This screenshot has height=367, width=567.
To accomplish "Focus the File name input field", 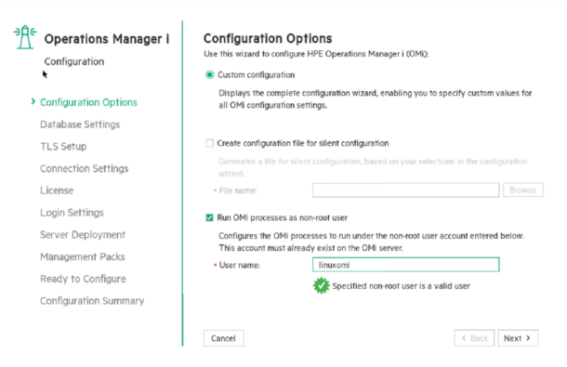I will 405,190.
